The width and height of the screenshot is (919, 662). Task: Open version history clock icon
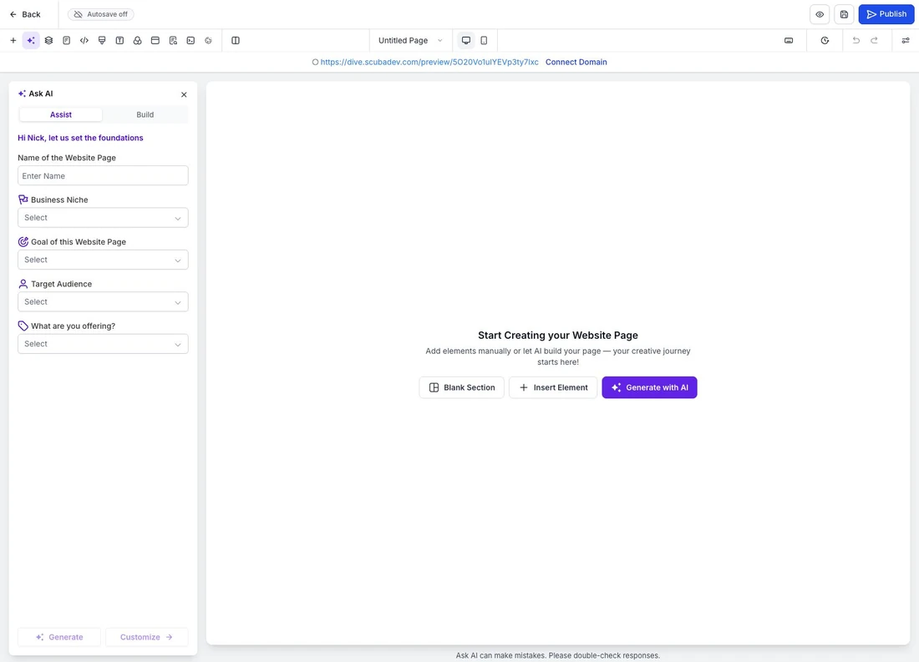[825, 40]
